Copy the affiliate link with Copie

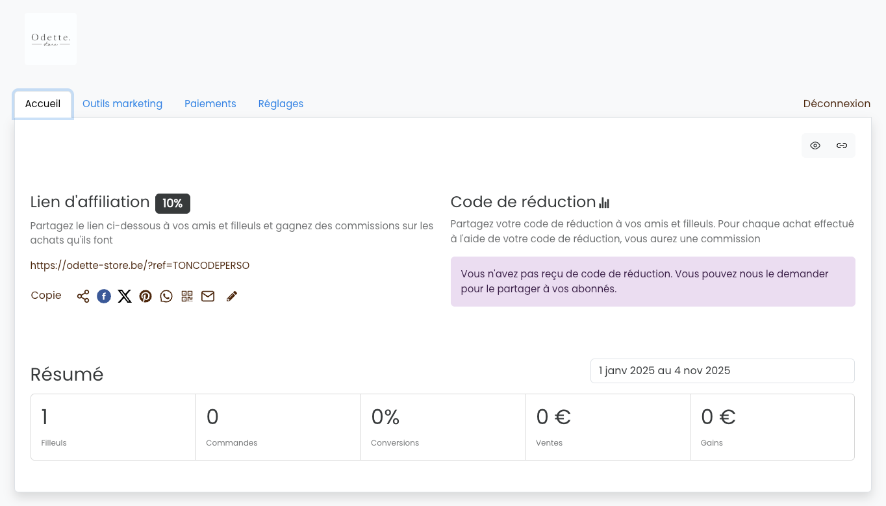click(x=46, y=296)
